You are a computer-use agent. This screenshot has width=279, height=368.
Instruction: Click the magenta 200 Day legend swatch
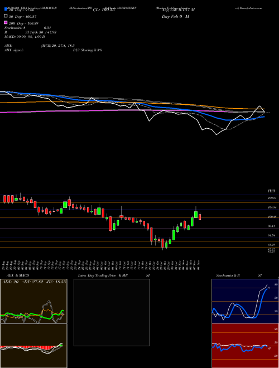(x=6, y=22)
